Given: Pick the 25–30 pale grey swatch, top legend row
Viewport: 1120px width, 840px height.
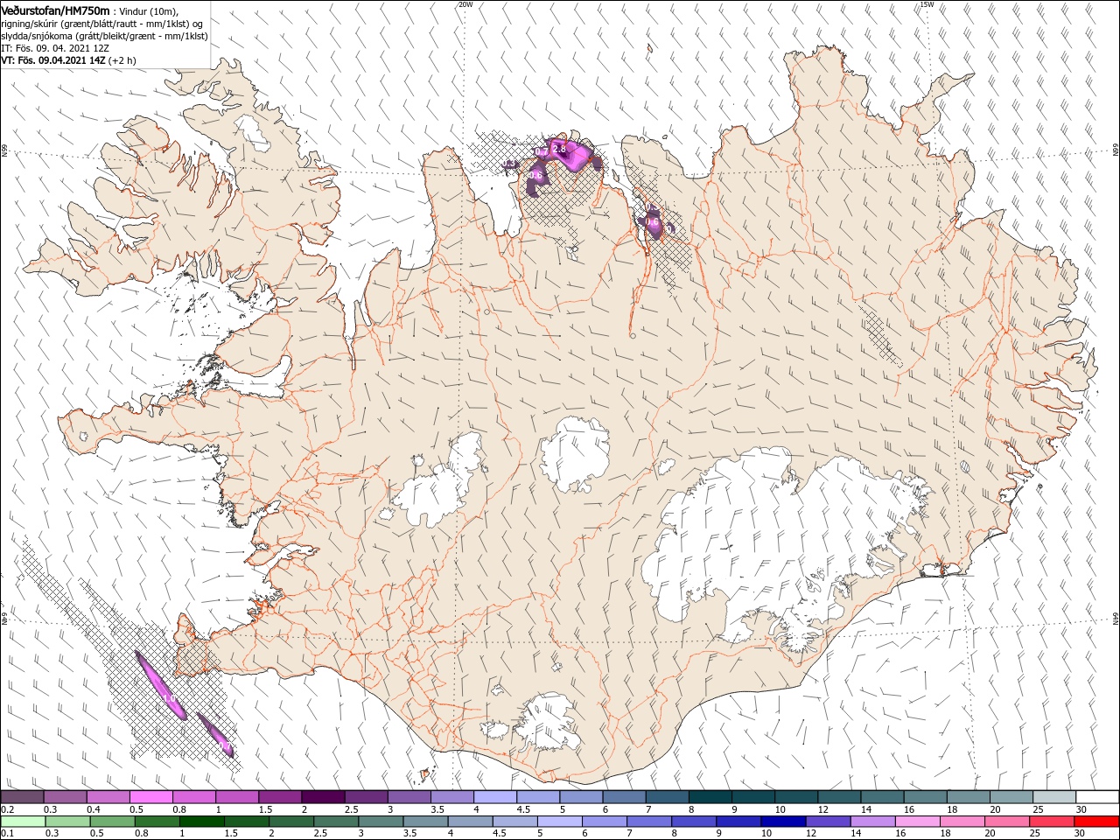Looking at the screenshot, I should (x=1054, y=797).
